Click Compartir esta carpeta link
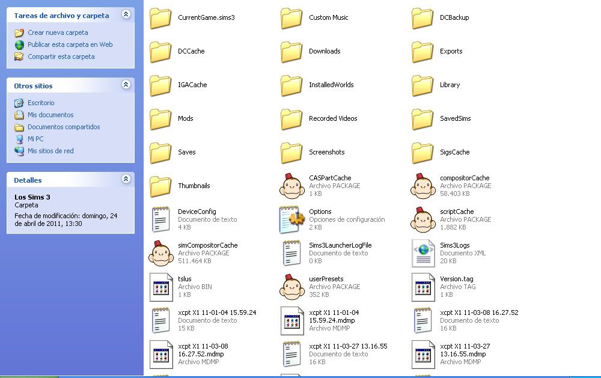This screenshot has width=601, height=378. [61, 56]
